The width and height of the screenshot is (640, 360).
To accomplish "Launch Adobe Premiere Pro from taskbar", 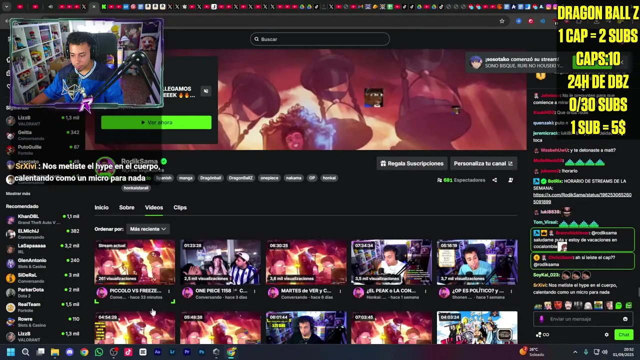I will 187,352.
